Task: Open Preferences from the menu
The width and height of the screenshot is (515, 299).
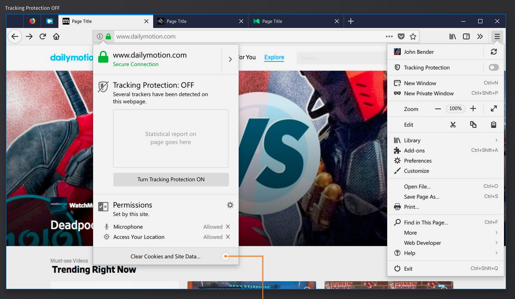Action: coord(418,161)
